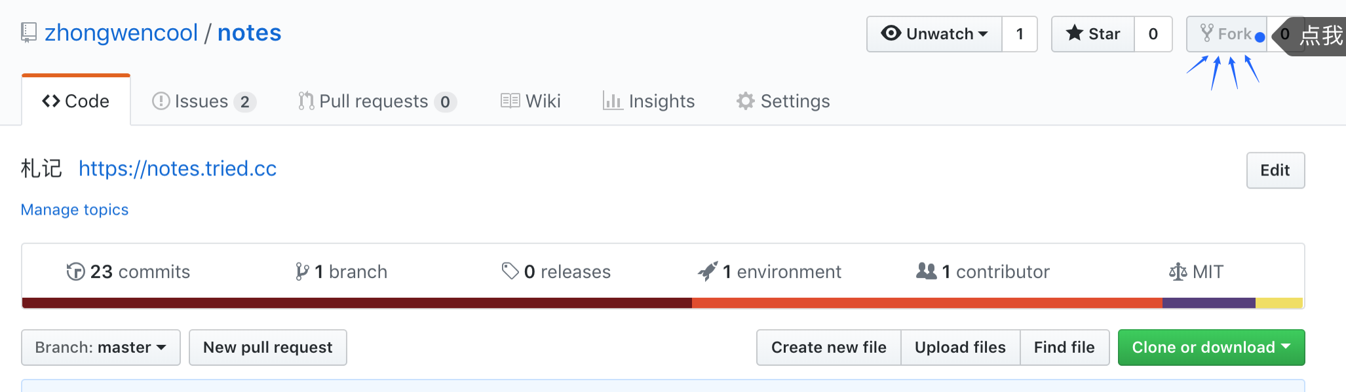
Task: Click the branch icon next to 1 branch
Action: tap(302, 272)
